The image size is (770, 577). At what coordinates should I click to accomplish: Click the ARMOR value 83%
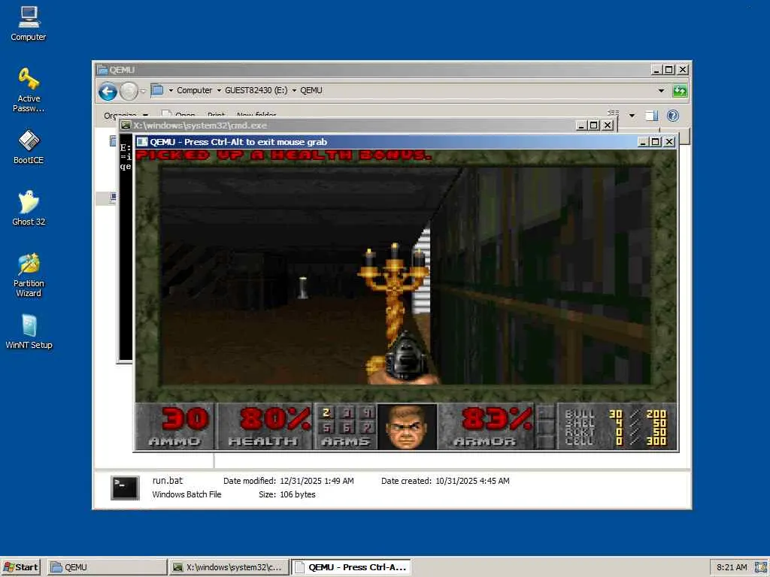pos(497,418)
